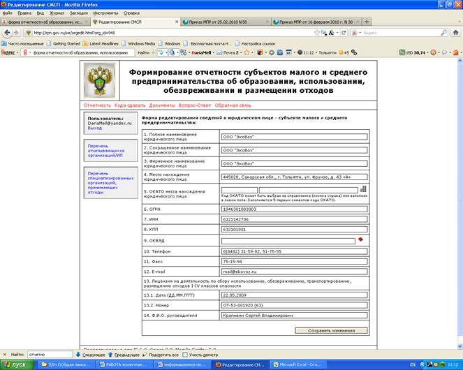Click the browser Forward arrow
Screen dimensions: 463x370
[16, 33]
